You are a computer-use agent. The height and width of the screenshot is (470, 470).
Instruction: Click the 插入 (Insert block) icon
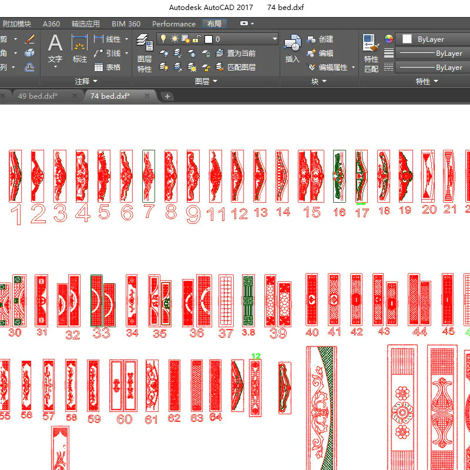tap(292, 48)
